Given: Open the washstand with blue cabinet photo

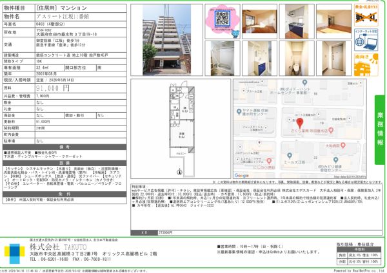Looking at the screenshot, I should [259, 58].
